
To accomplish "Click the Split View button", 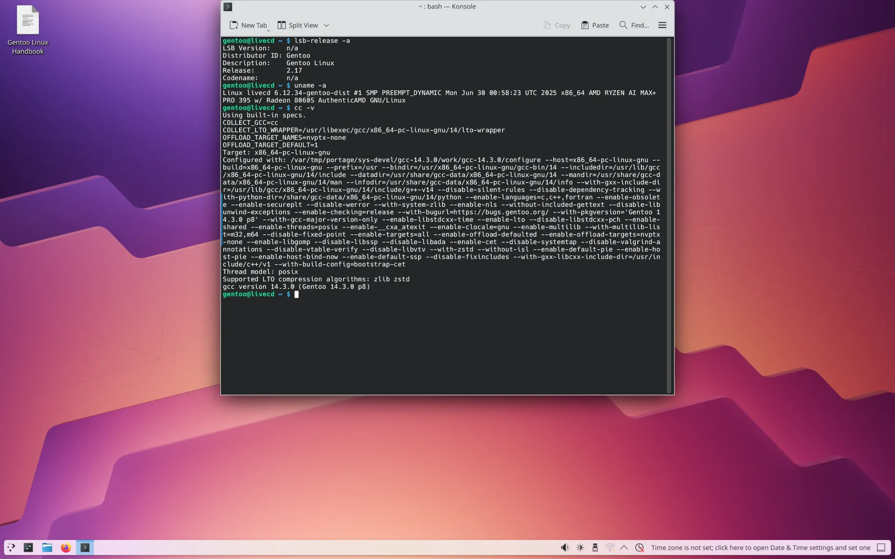I will (298, 25).
